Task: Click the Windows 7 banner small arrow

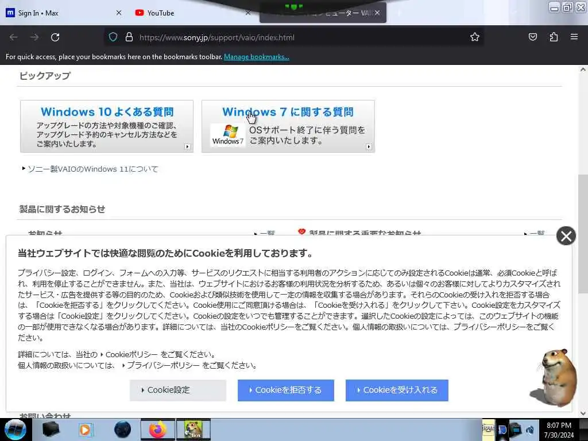Action: coord(369,146)
